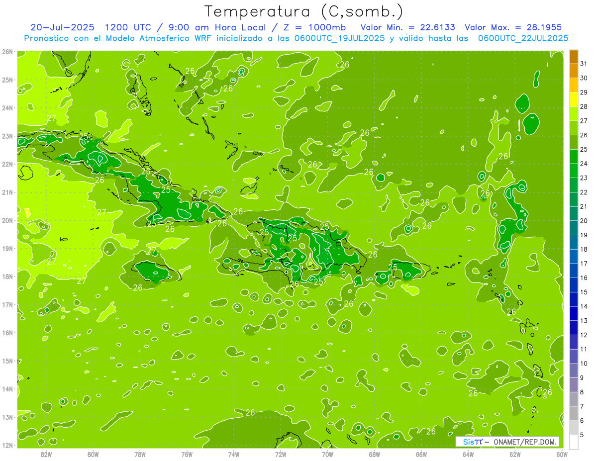This screenshot has width=597, height=461.
Task: Click the "Valor Min. = 22.6133" readout
Action: tap(407, 27)
